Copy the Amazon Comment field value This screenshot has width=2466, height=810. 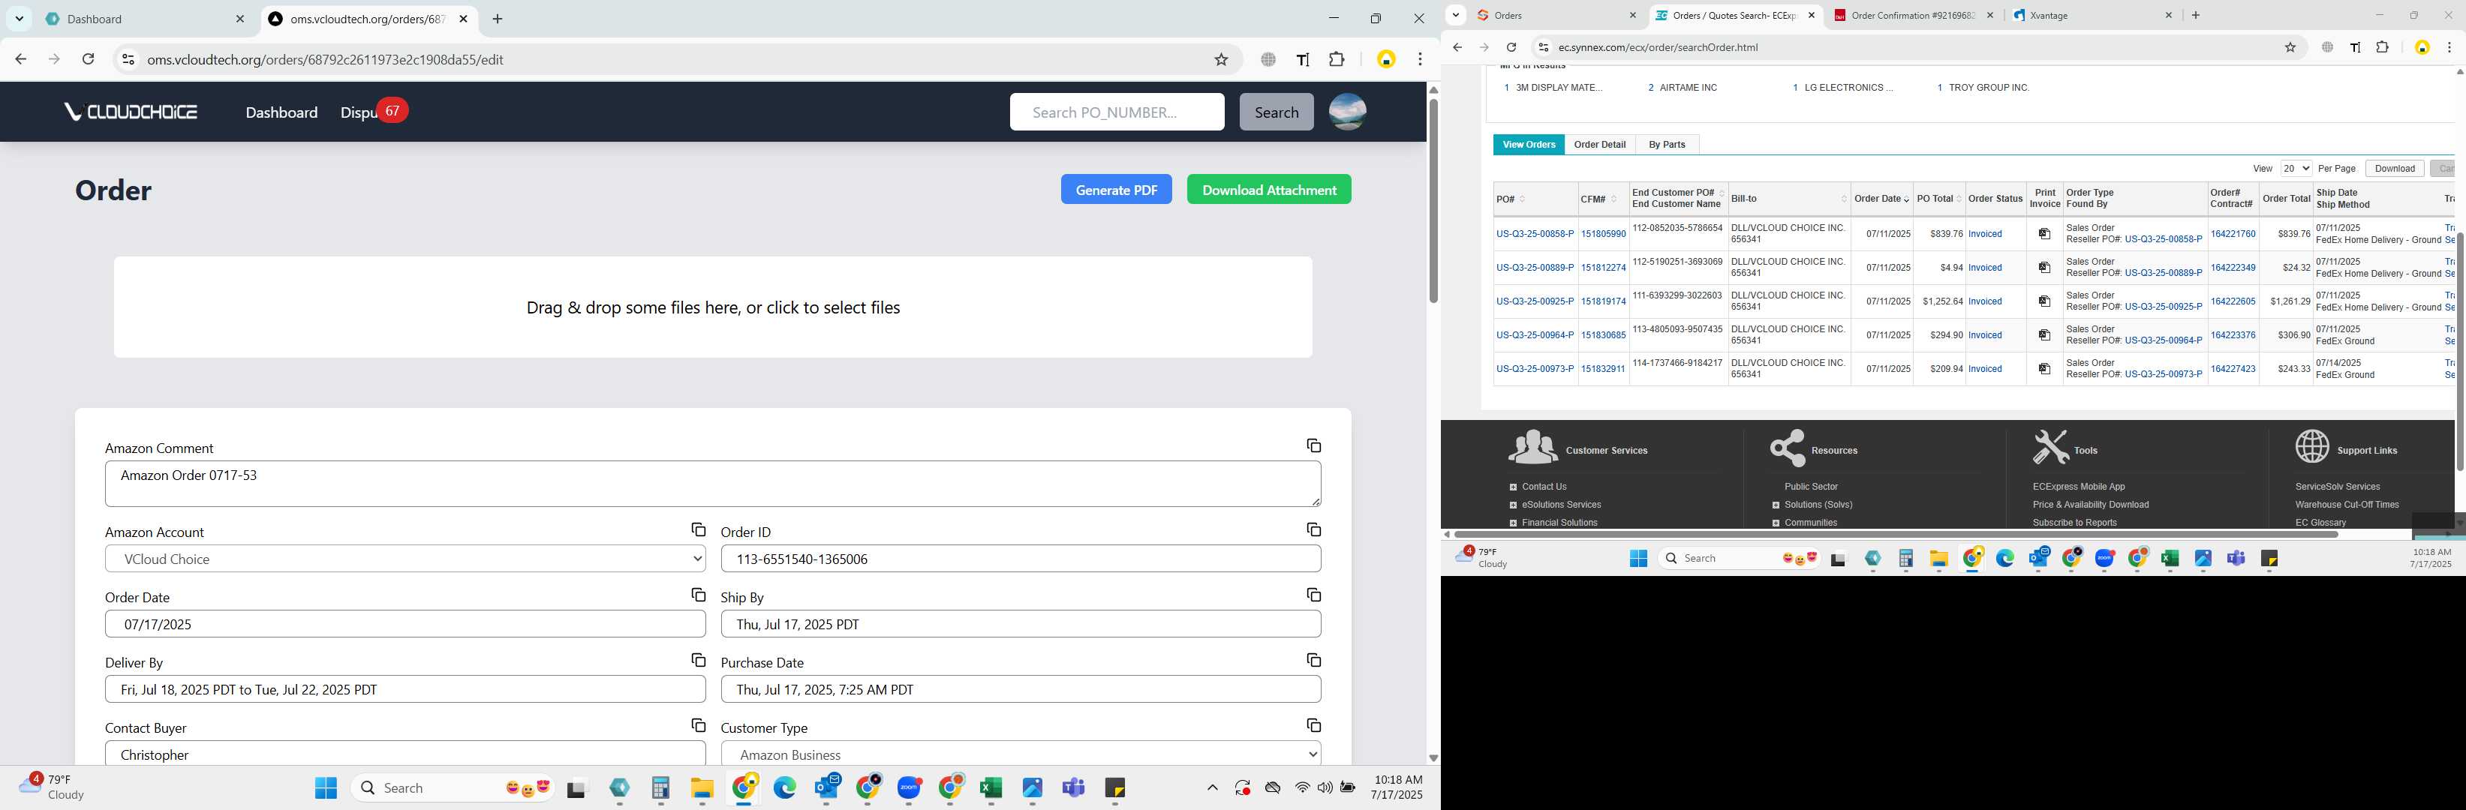[x=1313, y=445]
